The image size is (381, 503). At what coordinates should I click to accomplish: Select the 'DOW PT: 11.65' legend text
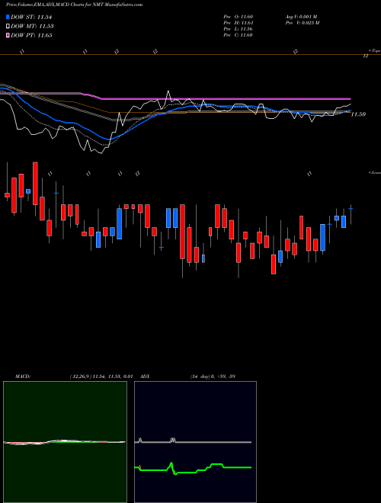pos(31,35)
